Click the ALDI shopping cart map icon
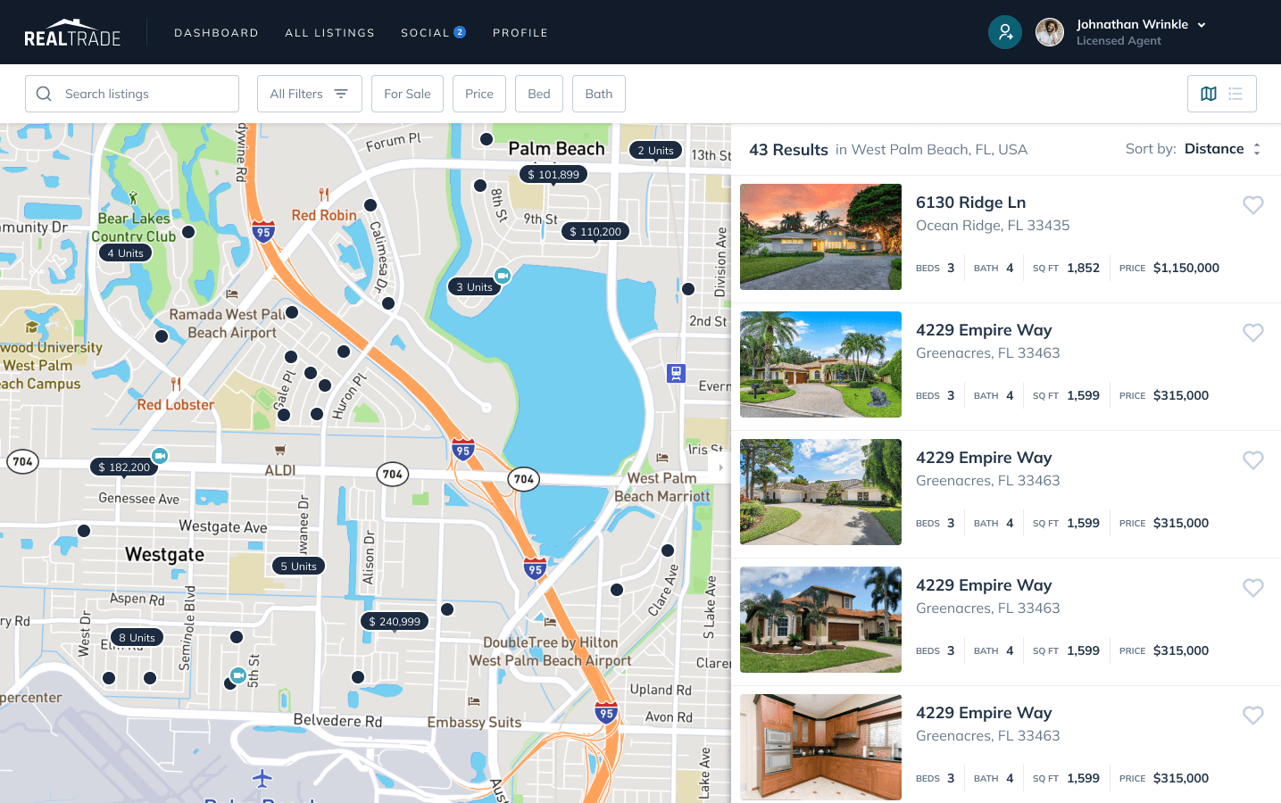1281x803 pixels. click(281, 451)
